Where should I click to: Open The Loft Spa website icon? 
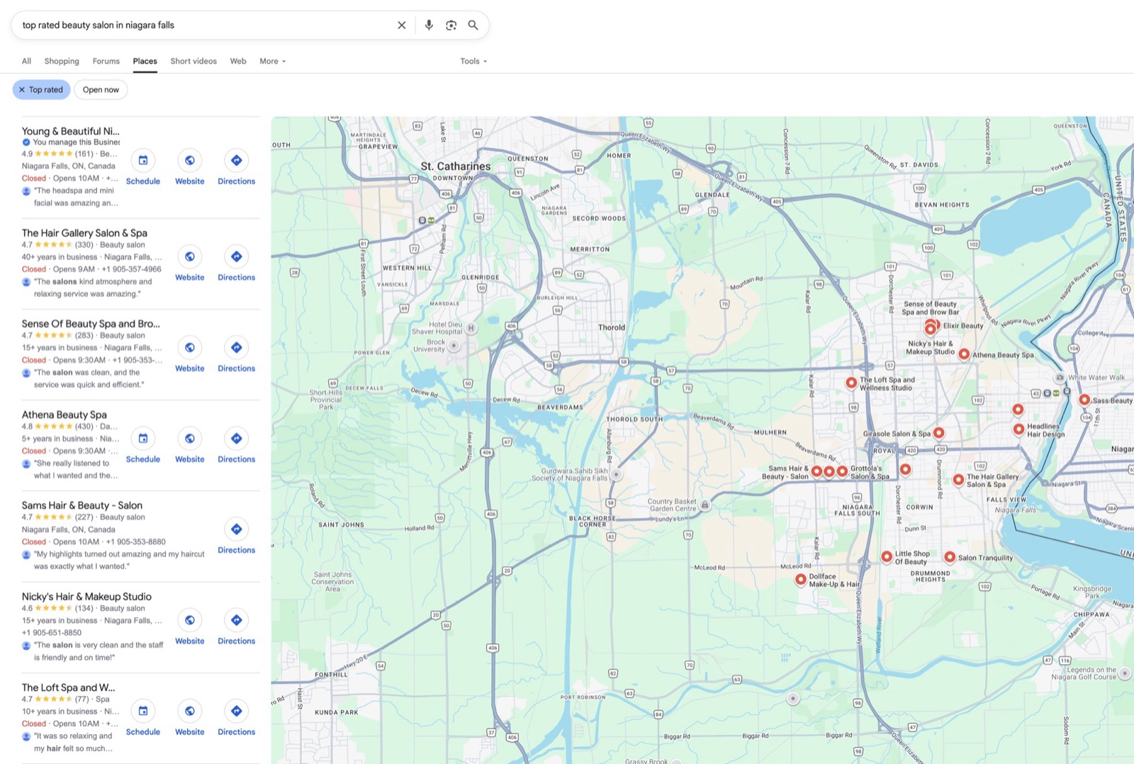coord(190,711)
